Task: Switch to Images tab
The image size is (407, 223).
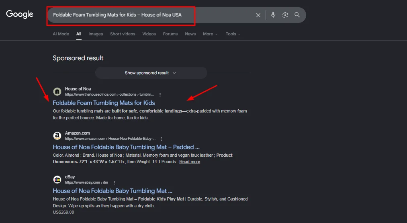Action: point(96,34)
